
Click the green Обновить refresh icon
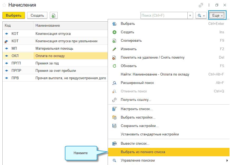pyautogui.click(x=114, y=66)
